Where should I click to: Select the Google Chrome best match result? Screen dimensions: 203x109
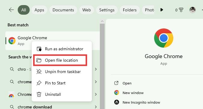pyautogui.click(x=52, y=41)
